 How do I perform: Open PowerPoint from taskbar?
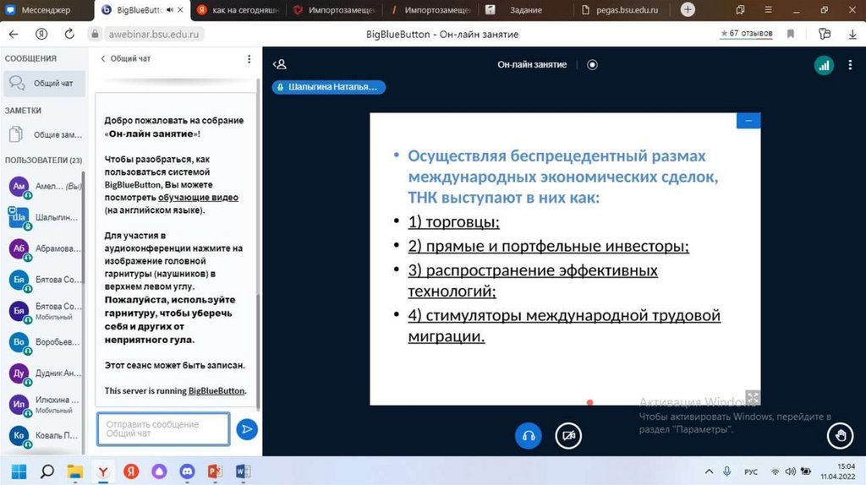[215, 471]
